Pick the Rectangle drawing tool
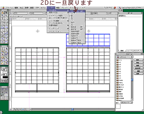Viewport: 144px width, 114px height. (6, 21)
